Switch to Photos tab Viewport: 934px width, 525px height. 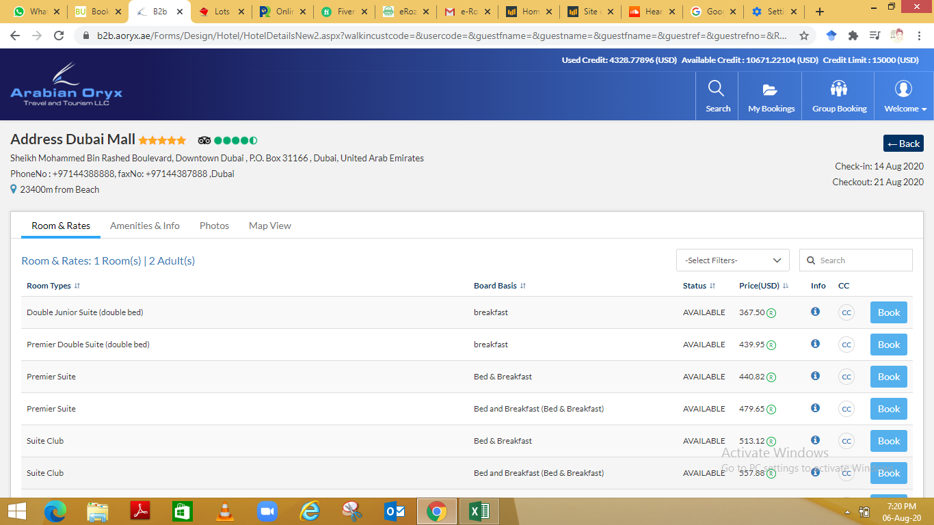click(214, 226)
